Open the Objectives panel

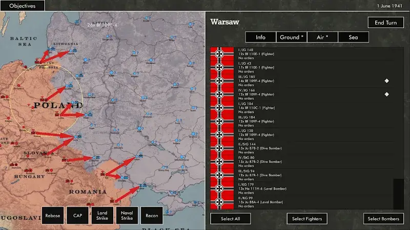tap(23, 6)
